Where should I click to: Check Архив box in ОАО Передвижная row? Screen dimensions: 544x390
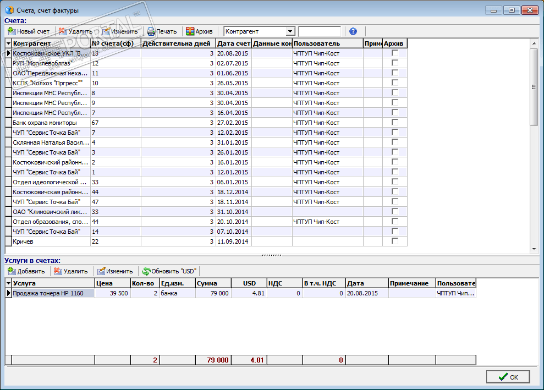395,73
